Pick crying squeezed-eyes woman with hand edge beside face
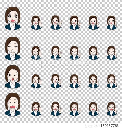122x128 pixels. click(x=112, y=109)
